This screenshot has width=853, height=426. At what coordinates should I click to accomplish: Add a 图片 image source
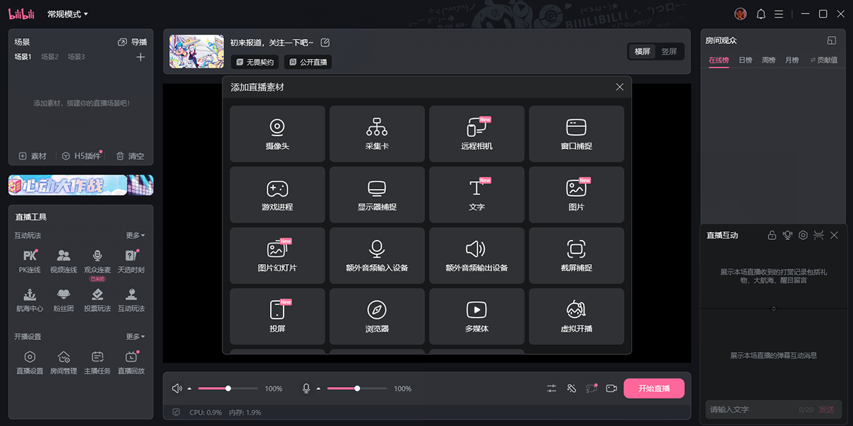[x=576, y=195]
